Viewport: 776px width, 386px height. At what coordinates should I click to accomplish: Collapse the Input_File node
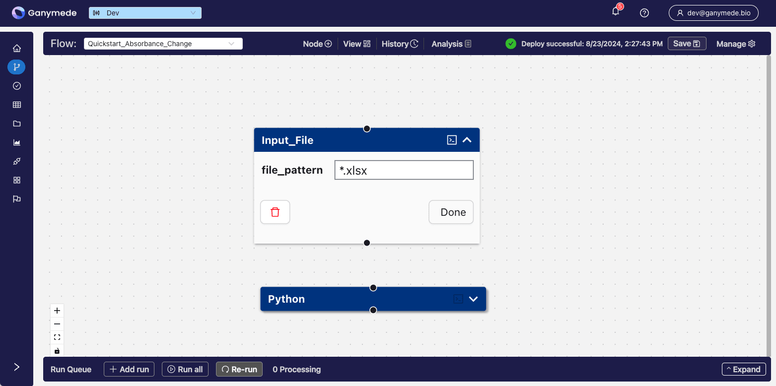pyautogui.click(x=467, y=140)
